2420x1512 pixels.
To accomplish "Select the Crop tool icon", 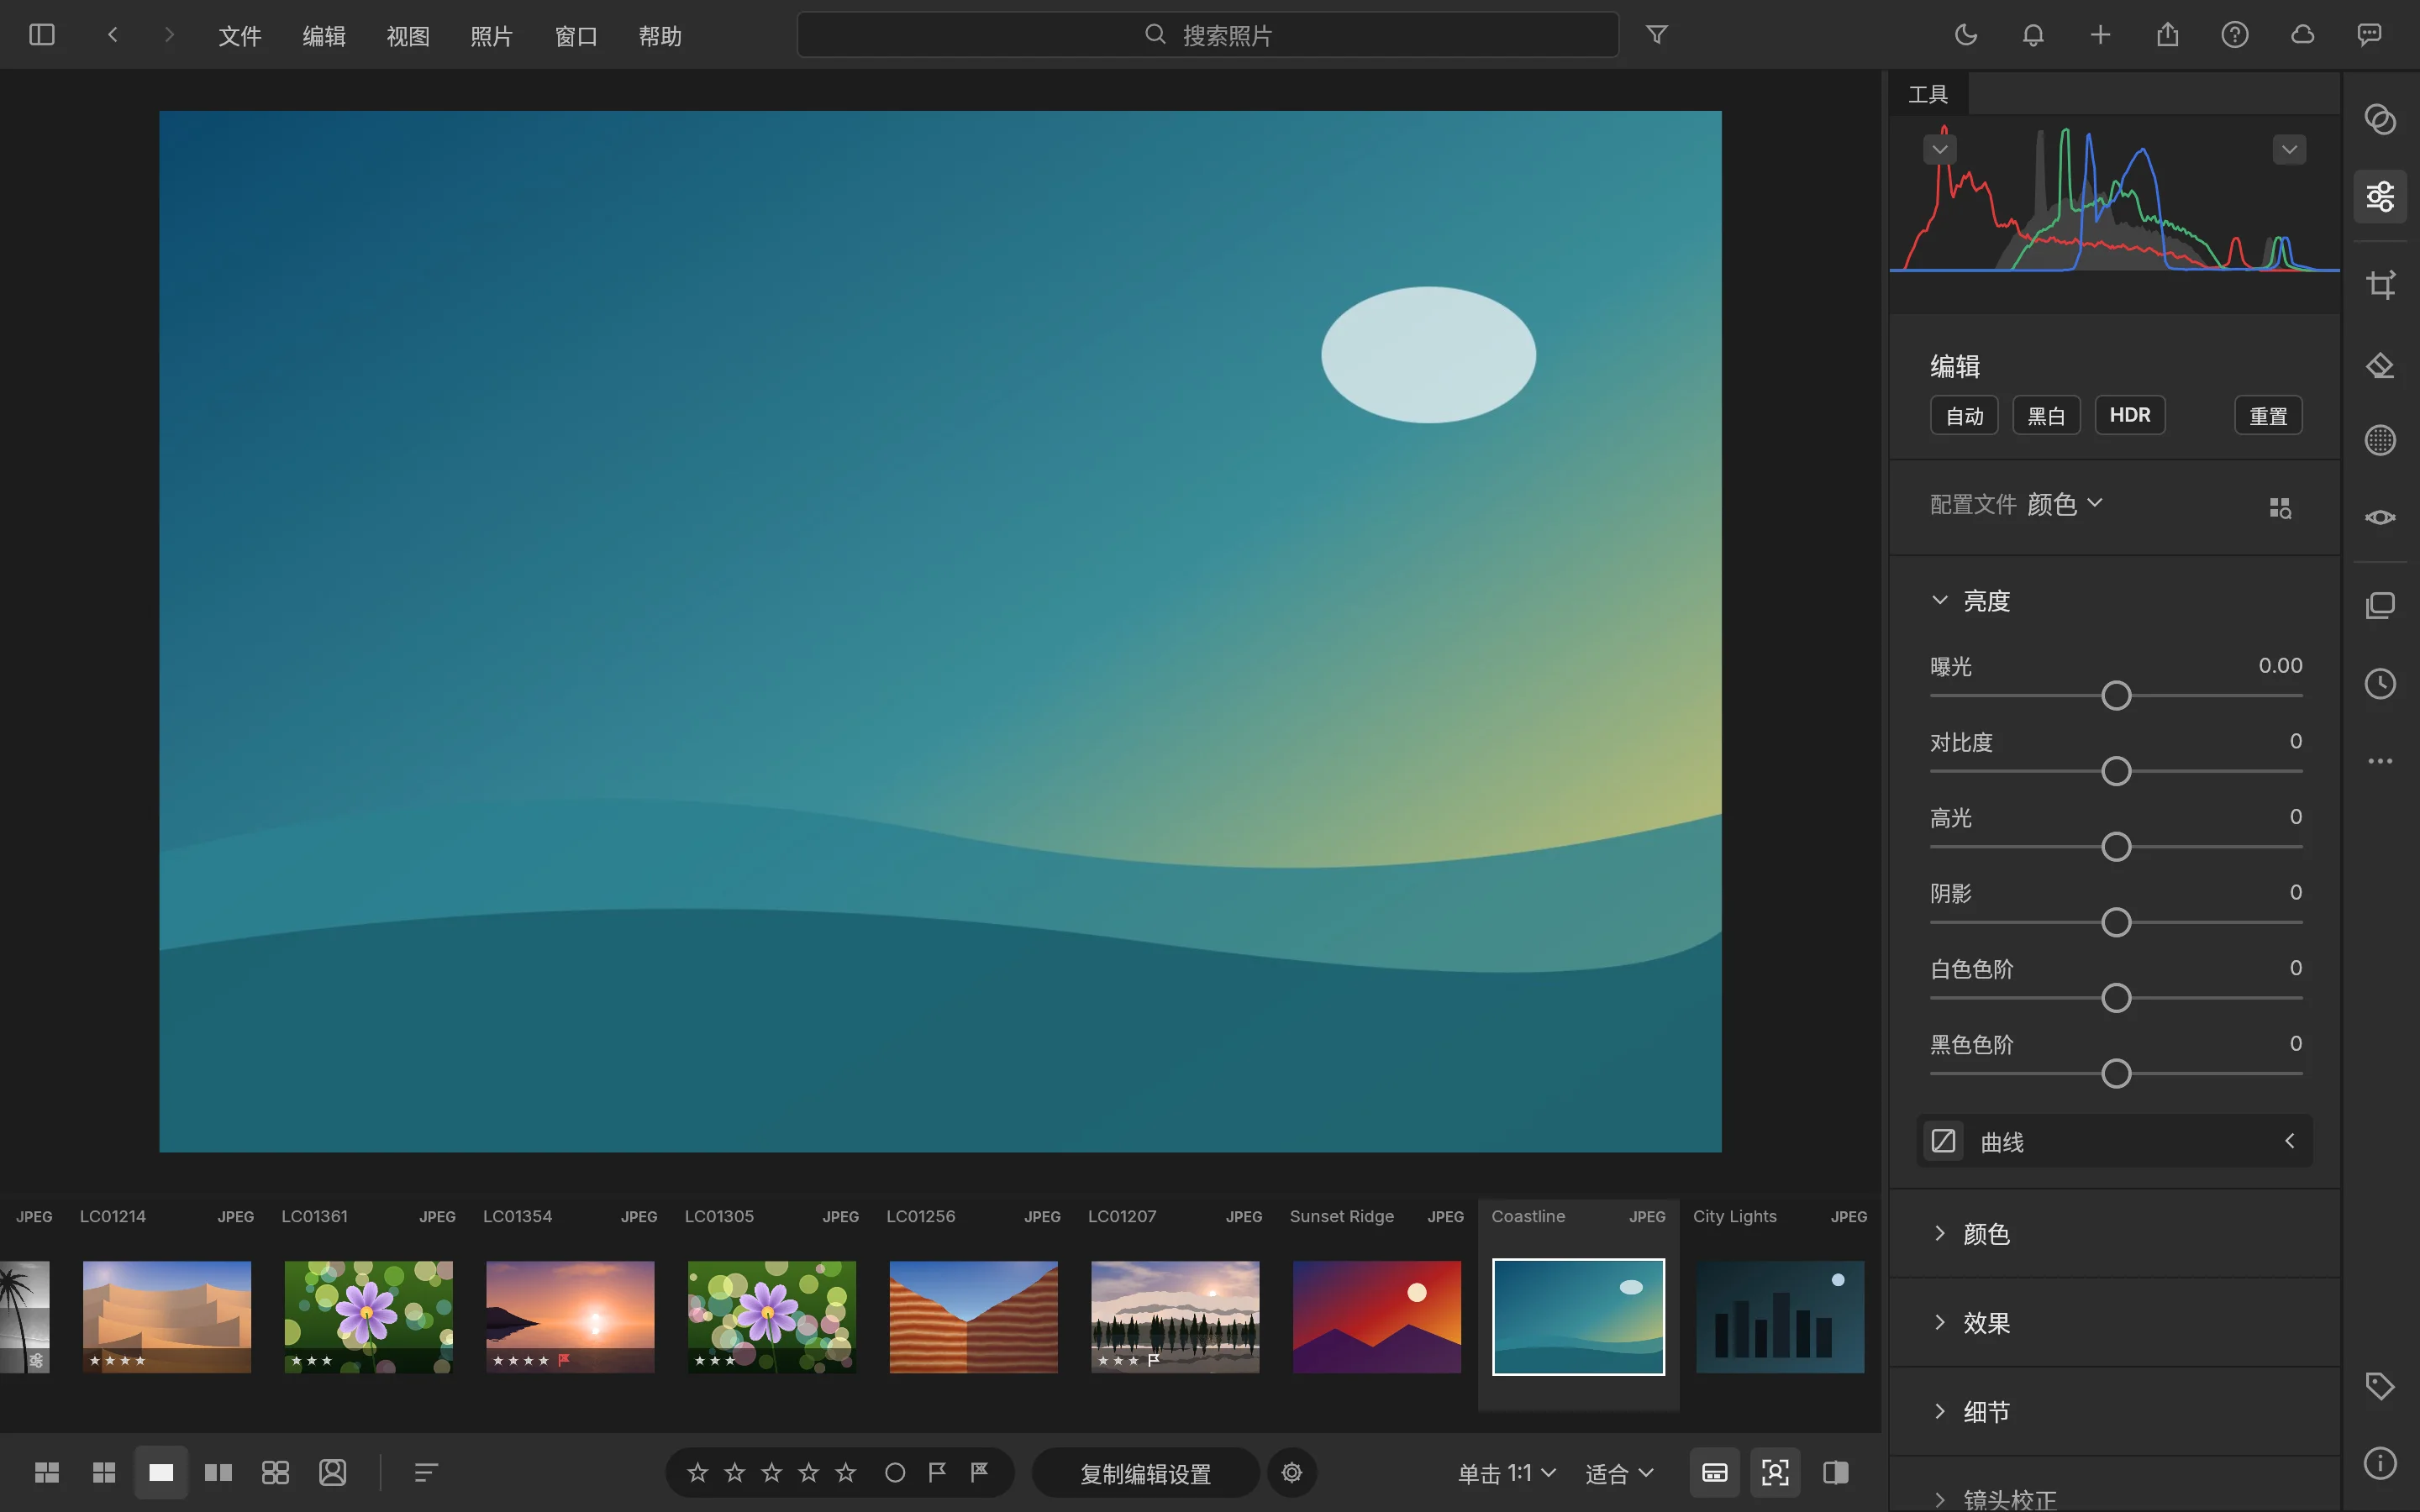I will coord(2380,284).
